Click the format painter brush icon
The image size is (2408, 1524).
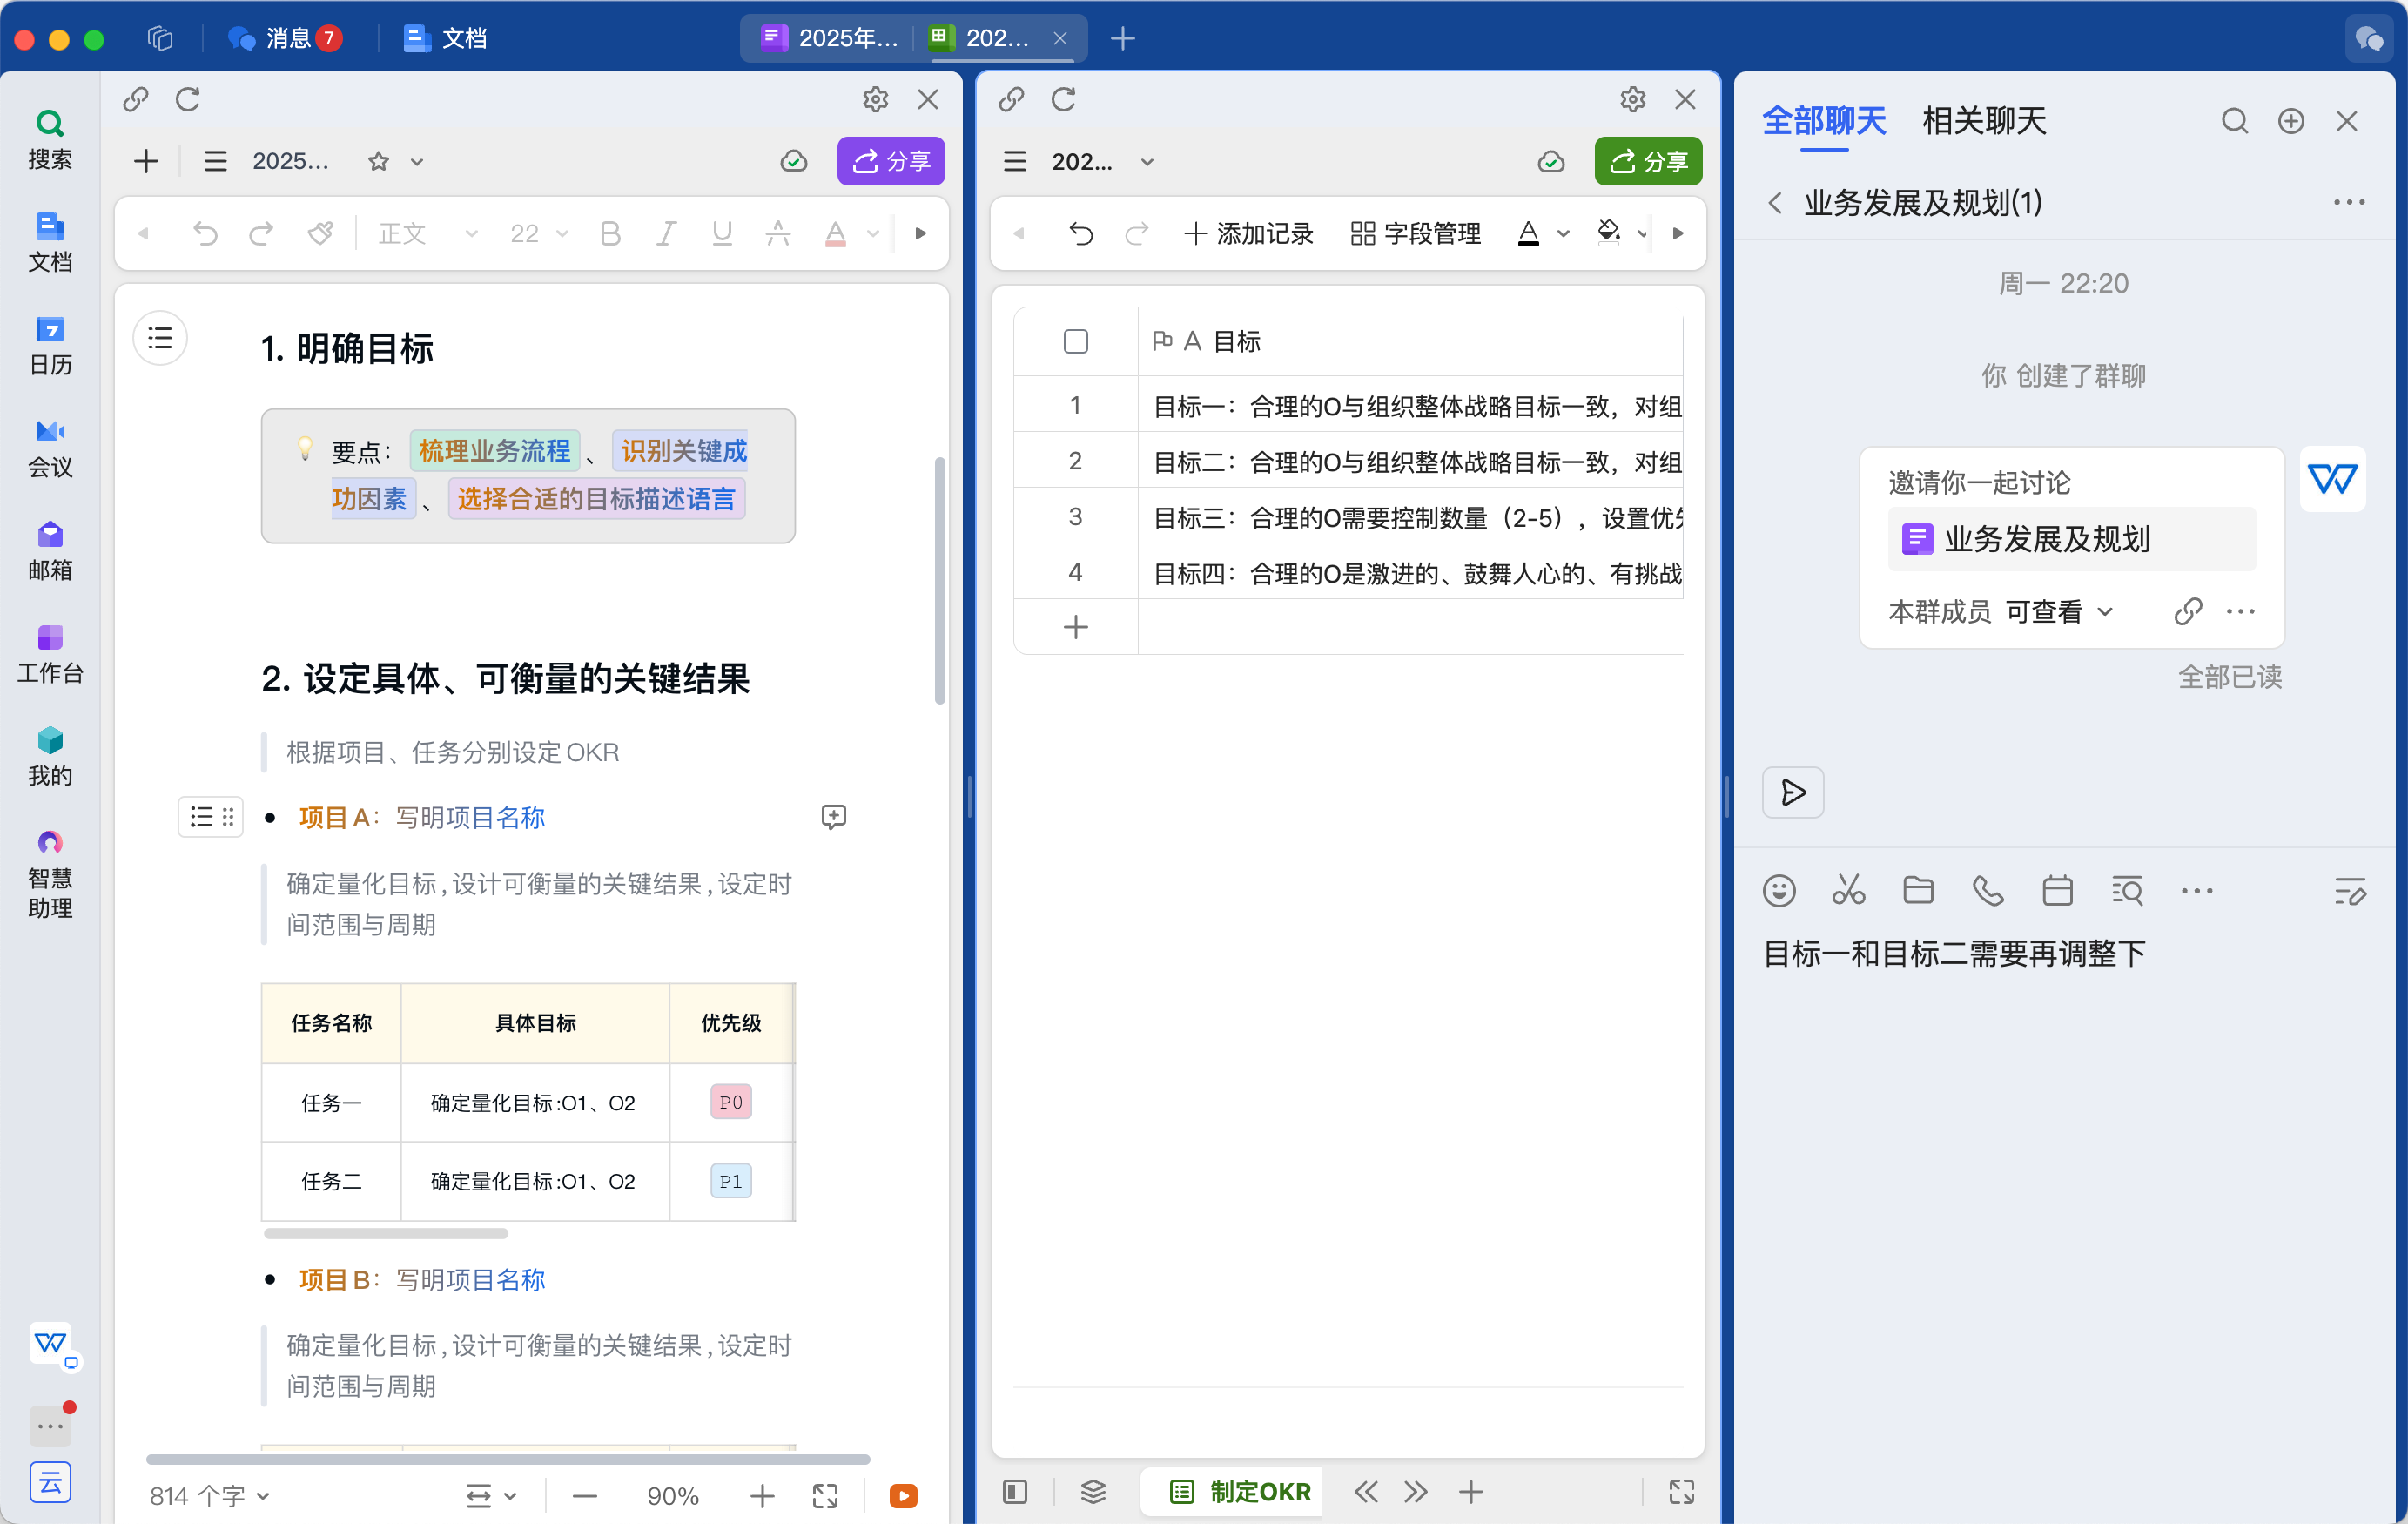tap(320, 233)
